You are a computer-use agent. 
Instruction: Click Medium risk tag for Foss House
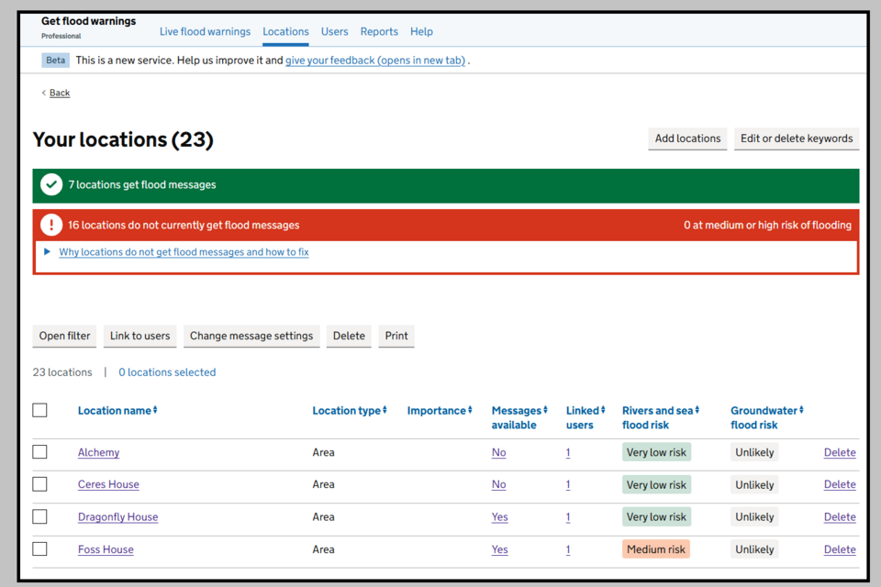point(655,549)
